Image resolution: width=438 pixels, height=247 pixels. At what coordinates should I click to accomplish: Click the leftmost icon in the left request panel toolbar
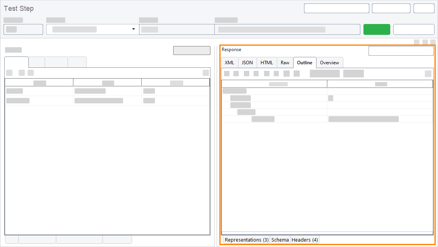(x=9, y=73)
